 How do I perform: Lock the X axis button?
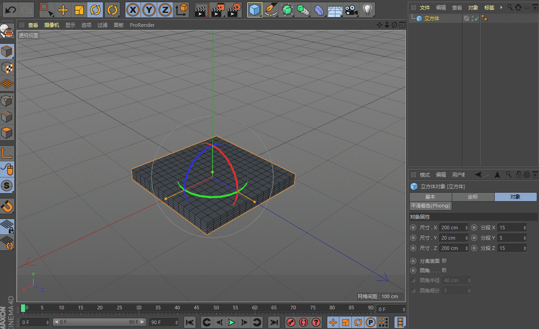tap(133, 9)
